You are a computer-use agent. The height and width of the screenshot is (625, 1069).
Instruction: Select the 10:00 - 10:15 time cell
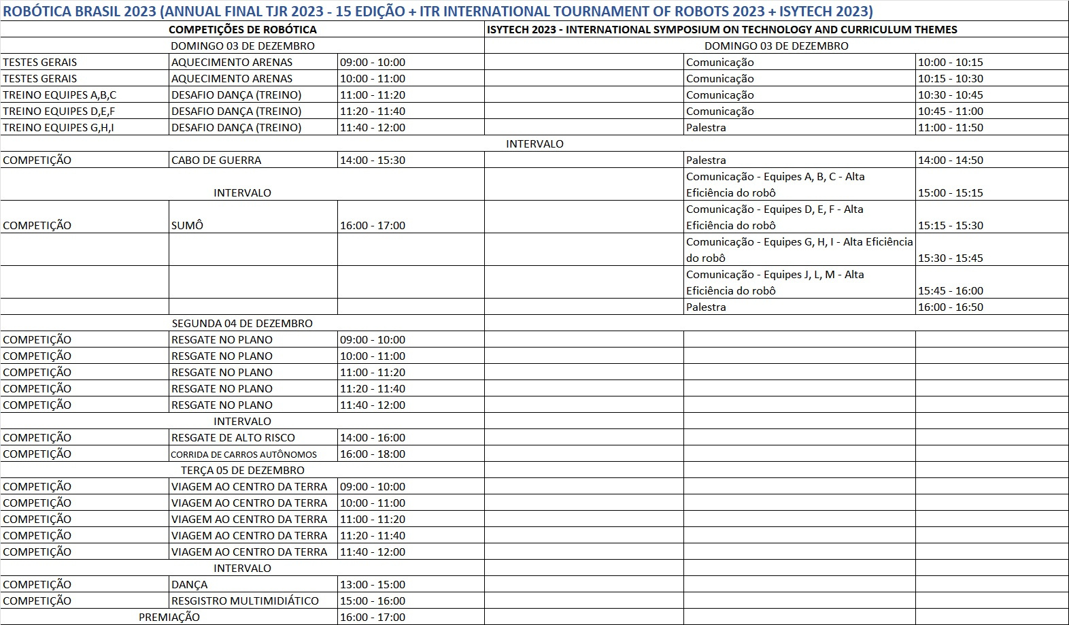coord(950,63)
